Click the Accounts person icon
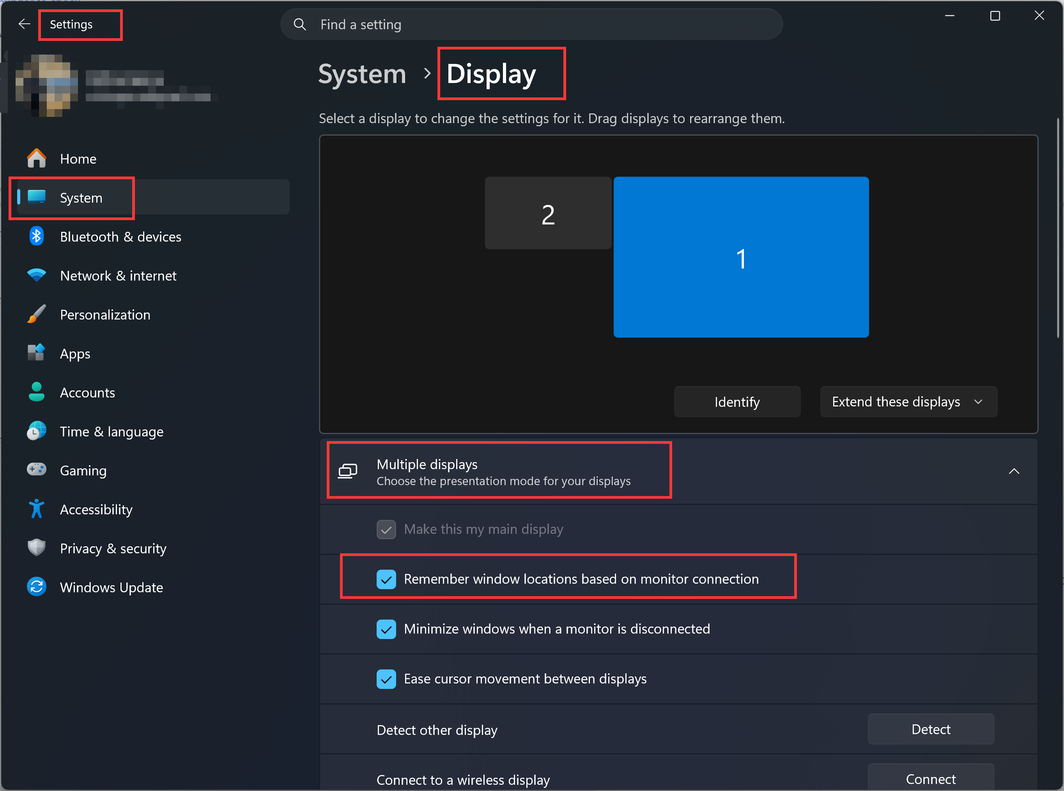 tap(36, 392)
